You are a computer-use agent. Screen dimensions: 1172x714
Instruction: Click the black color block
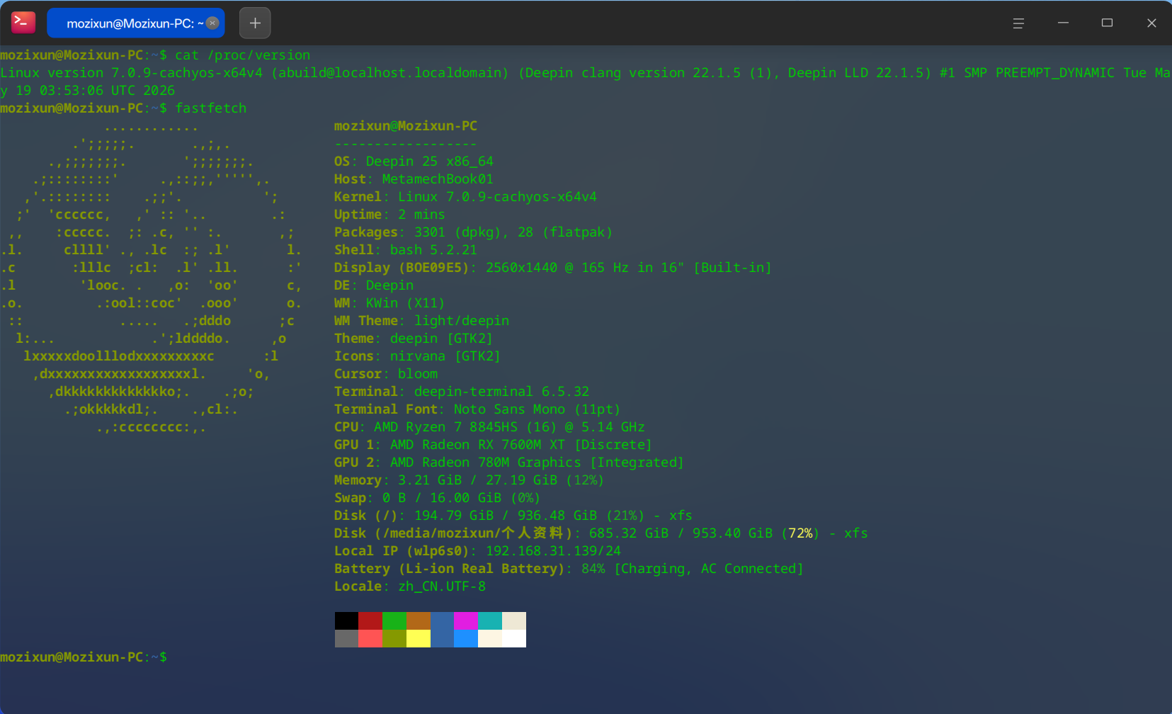tap(347, 621)
